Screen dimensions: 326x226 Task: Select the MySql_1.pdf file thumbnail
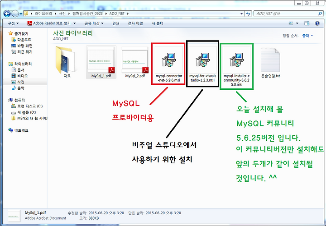pyautogui.click(x=101, y=60)
